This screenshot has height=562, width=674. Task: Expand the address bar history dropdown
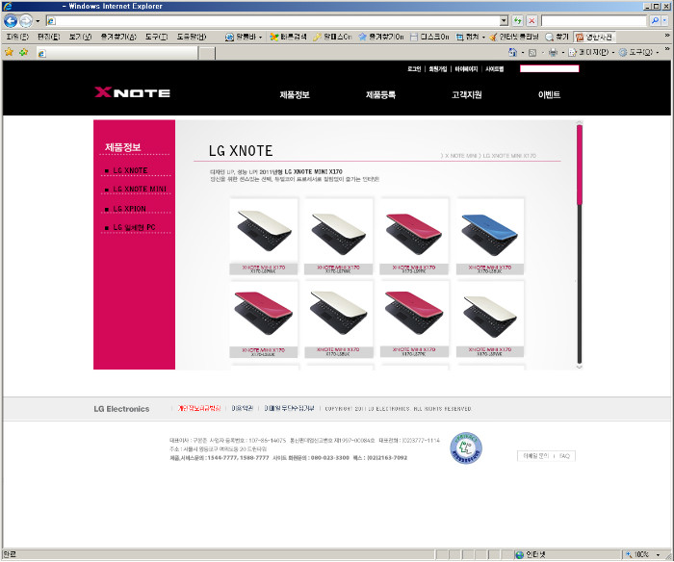[505, 20]
